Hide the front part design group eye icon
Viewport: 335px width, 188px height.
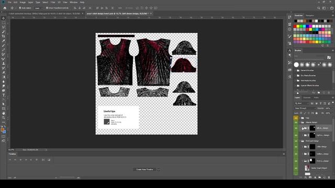296,141
